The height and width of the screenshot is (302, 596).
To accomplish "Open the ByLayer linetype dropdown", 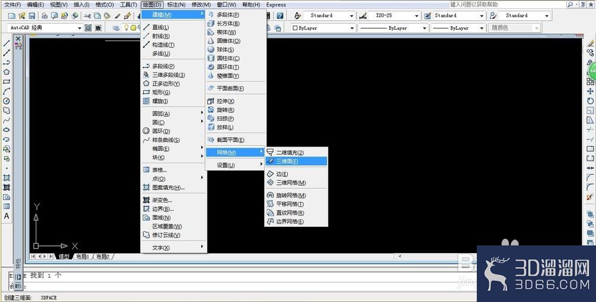I will 424,28.
